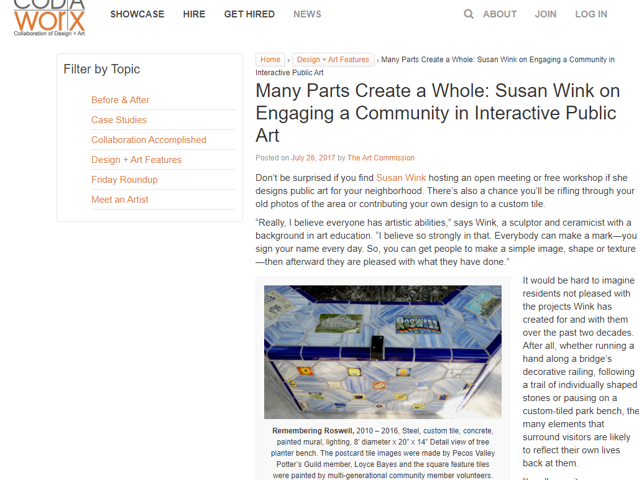Open the Hire menu item
Screen dimensions: 639x480
point(194,14)
